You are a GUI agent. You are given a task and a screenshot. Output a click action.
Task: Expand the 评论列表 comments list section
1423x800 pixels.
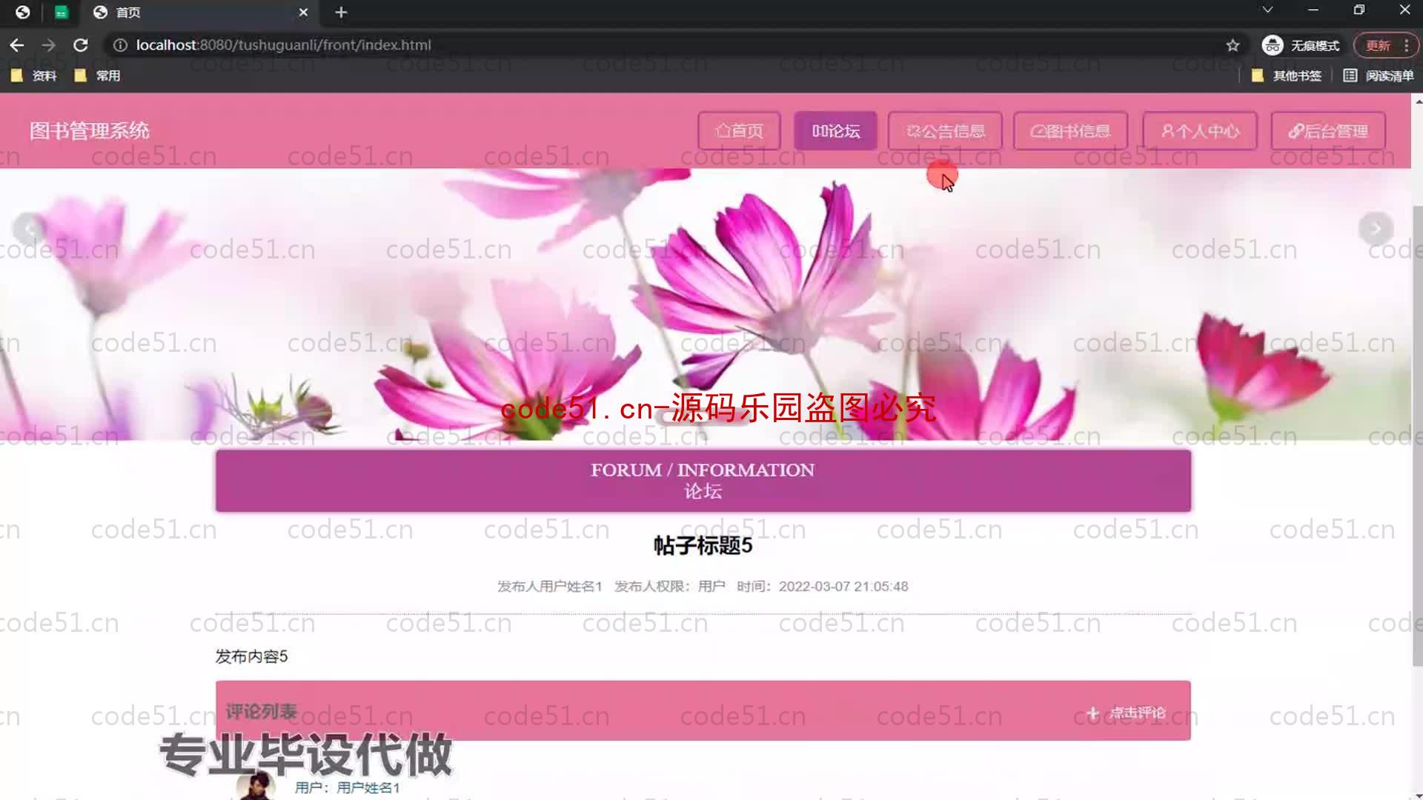(261, 710)
